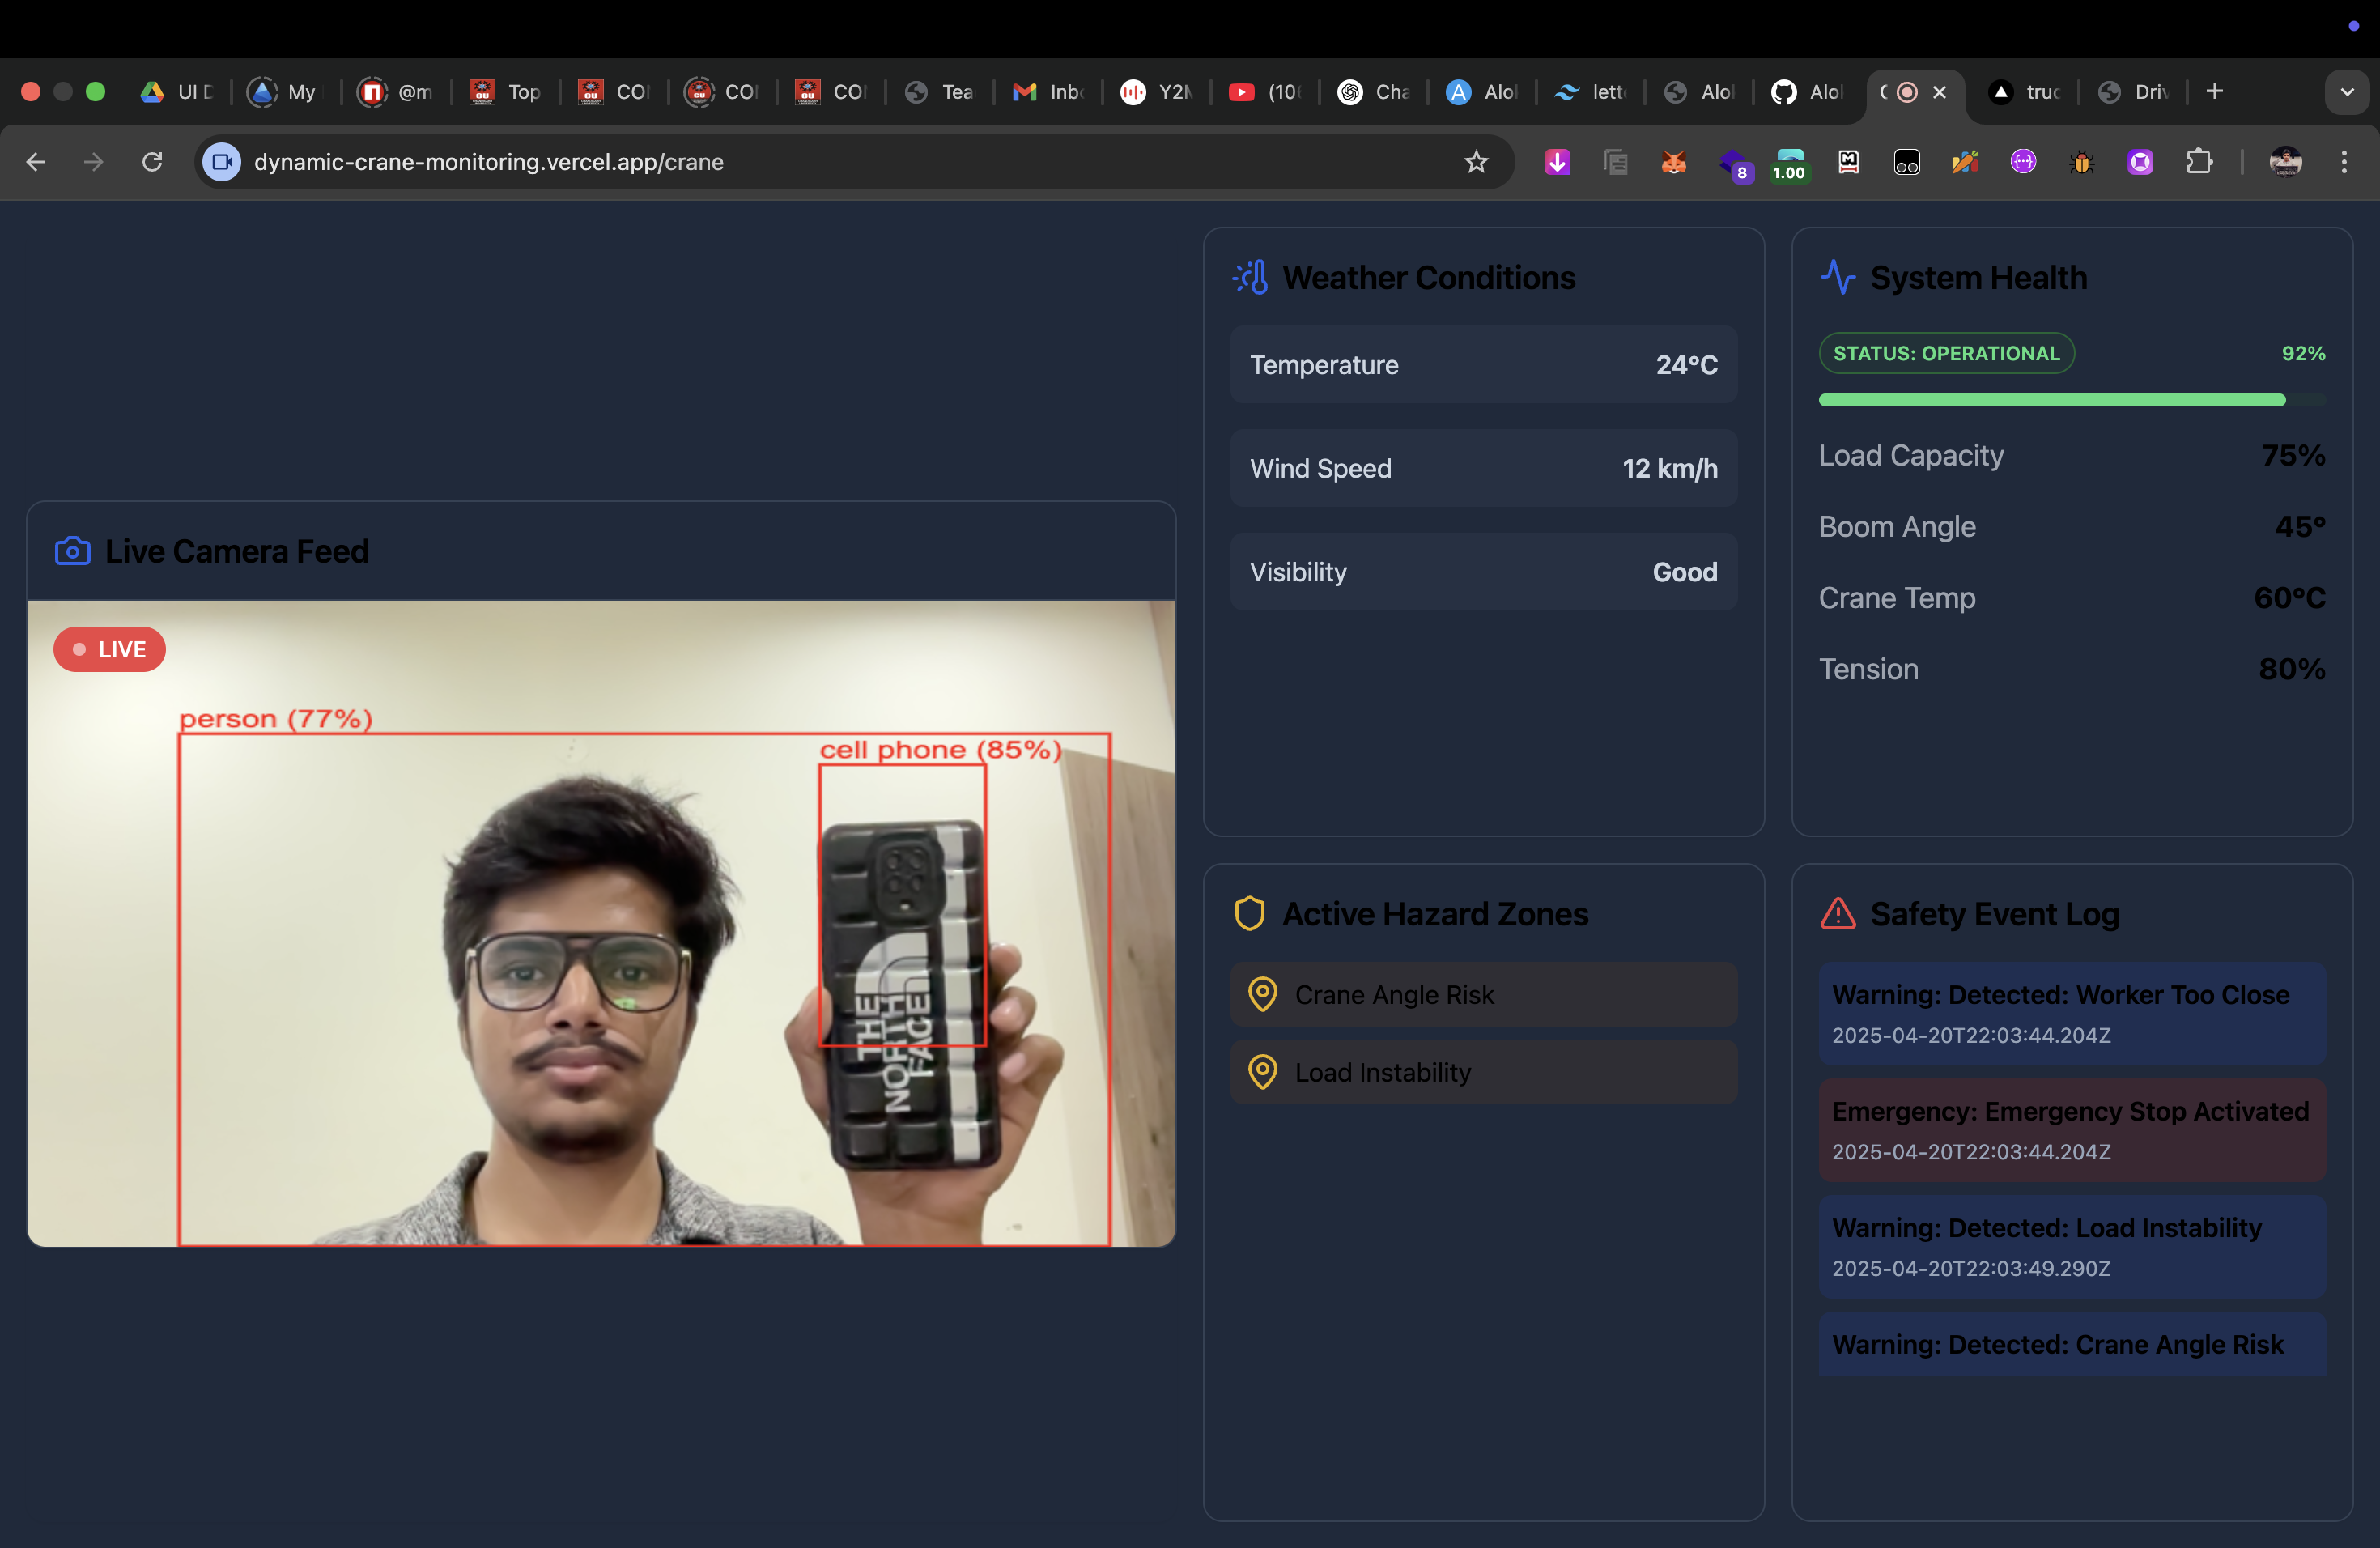This screenshot has height=1548, width=2380.
Task: Click the red LIVE badge
Action: 109,650
